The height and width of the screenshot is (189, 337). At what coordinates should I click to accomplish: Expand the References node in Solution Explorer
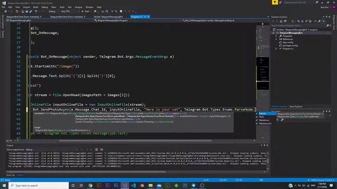276,39
